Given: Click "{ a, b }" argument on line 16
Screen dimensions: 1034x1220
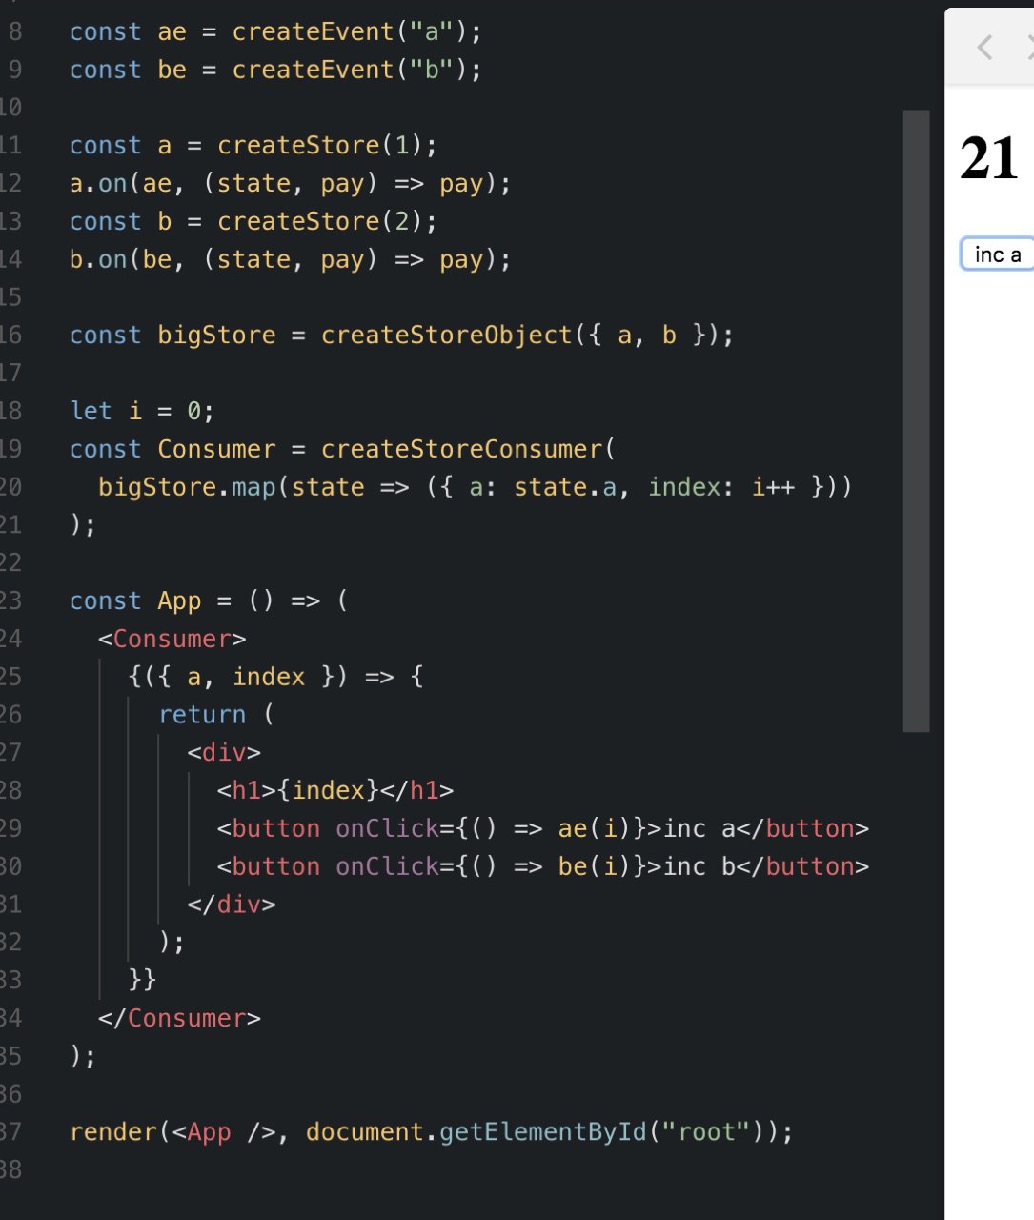Looking at the screenshot, I should pyautogui.click(x=647, y=335).
